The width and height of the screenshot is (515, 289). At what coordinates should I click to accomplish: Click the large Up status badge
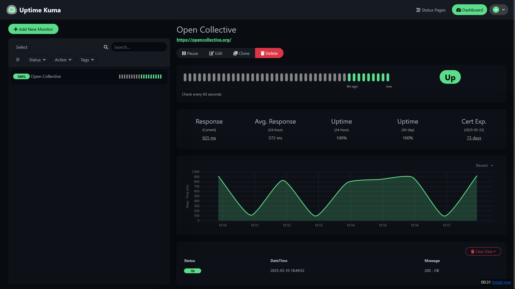450,77
